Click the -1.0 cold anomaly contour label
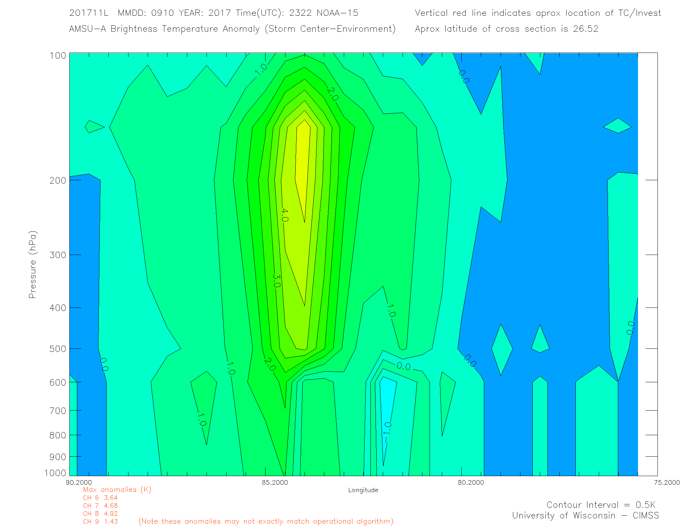Screen dimensions: 692x529 (387, 432)
